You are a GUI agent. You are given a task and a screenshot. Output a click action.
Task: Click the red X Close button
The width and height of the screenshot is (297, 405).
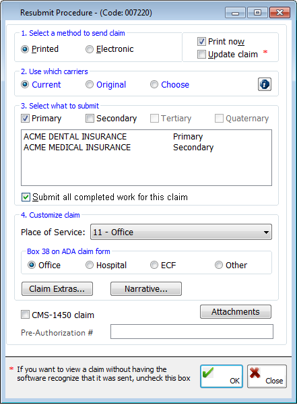pos(267,376)
